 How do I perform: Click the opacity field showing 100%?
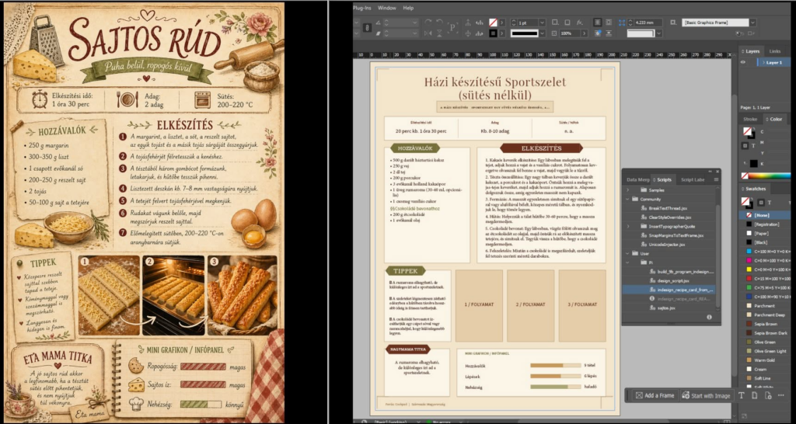571,33
